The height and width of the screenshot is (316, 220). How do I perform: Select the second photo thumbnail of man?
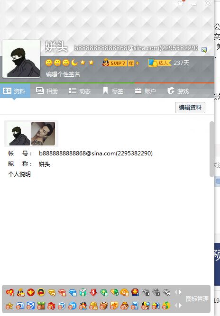[43, 134]
